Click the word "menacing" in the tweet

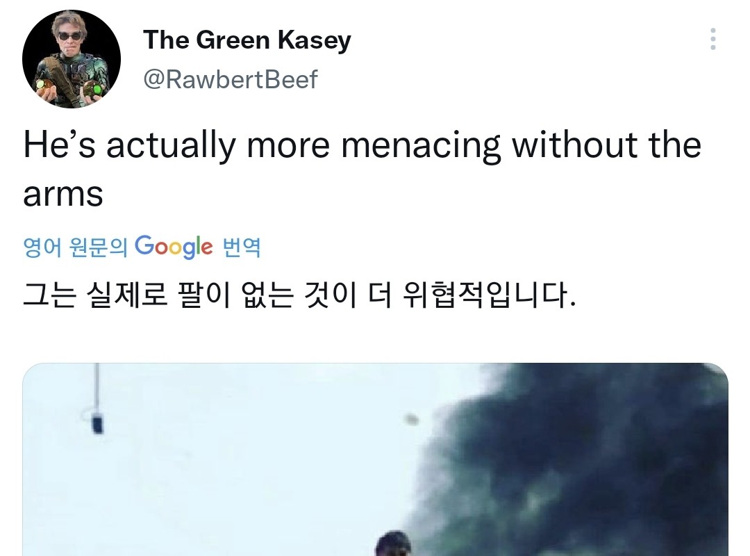pyautogui.click(x=421, y=146)
